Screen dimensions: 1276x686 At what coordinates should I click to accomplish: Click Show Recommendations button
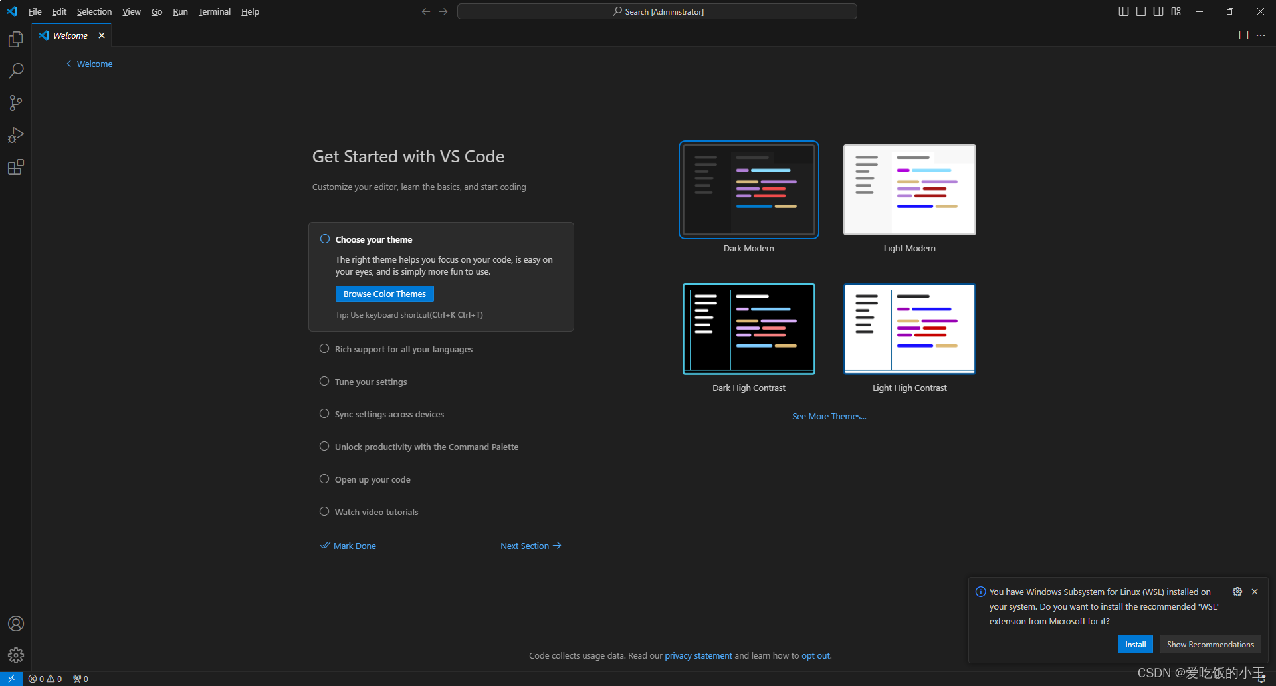[1210, 645]
